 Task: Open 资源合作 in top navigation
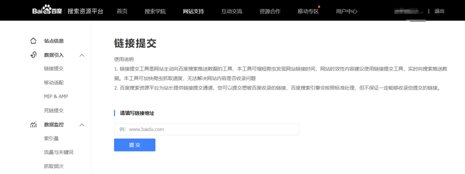[270, 12]
